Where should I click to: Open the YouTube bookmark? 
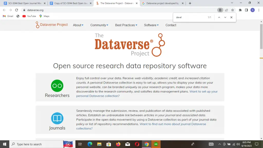pyautogui.click(x=29, y=16)
